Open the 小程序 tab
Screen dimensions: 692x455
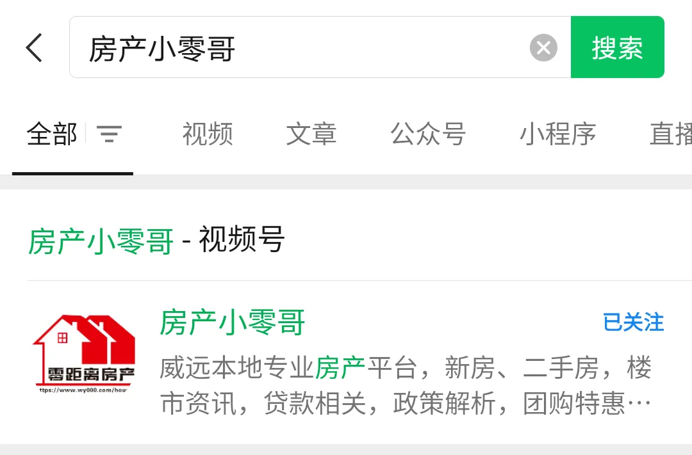tap(558, 134)
